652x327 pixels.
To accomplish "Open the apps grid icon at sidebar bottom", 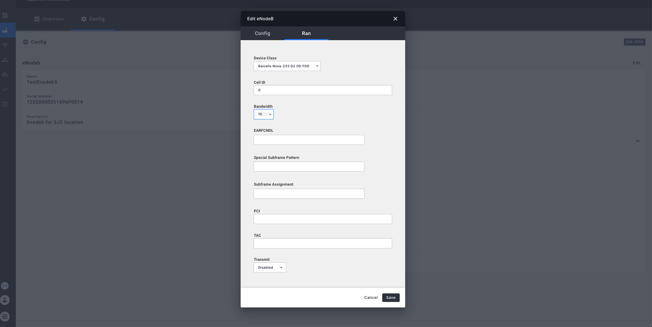I will [x=5, y=316].
